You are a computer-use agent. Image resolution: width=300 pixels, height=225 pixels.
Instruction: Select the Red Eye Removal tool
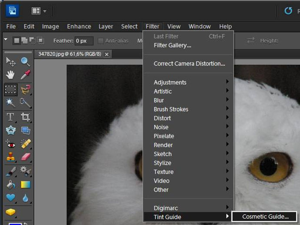10,144
